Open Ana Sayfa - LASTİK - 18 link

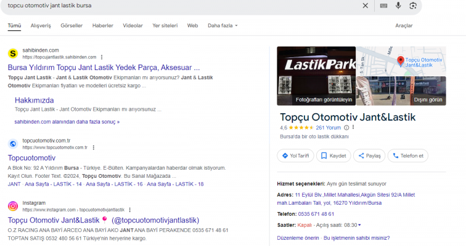pos(175,184)
